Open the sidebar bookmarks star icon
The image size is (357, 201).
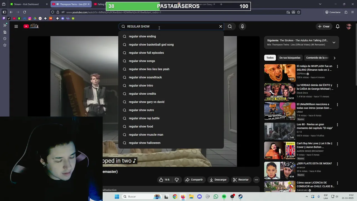(x=5, y=45)
